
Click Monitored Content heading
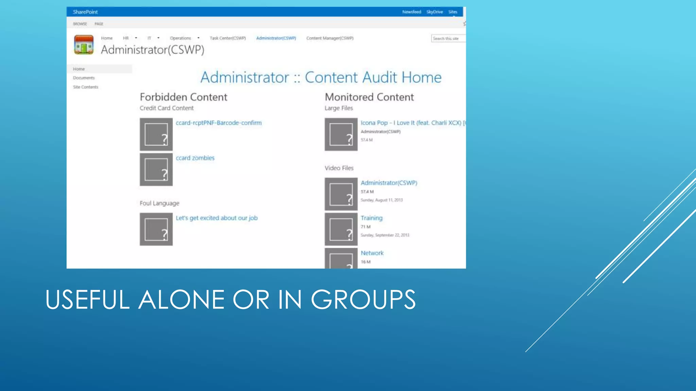(369, 97)
